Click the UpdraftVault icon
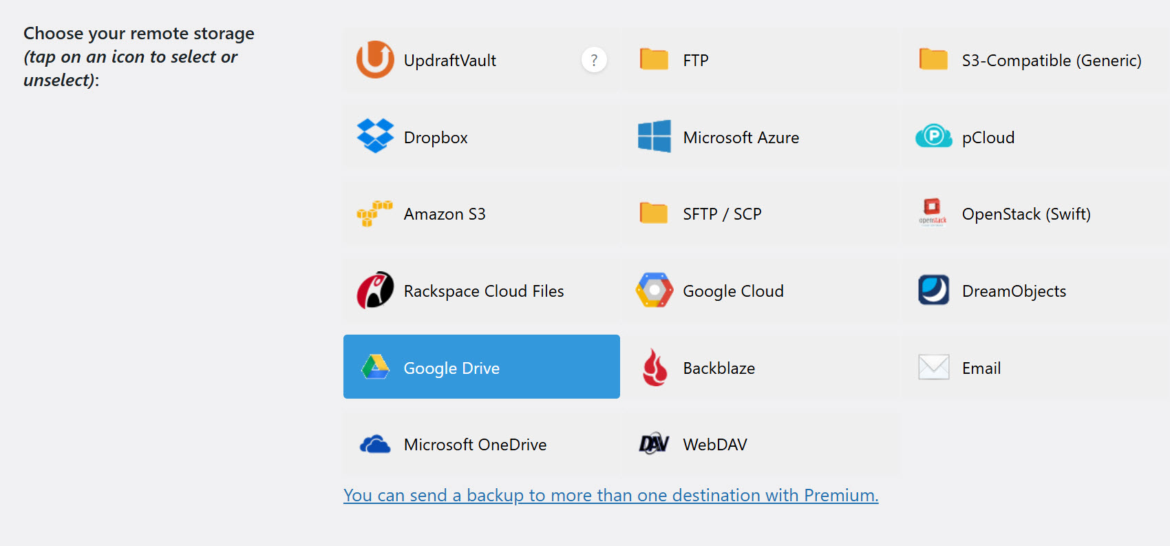 point(374,60)
